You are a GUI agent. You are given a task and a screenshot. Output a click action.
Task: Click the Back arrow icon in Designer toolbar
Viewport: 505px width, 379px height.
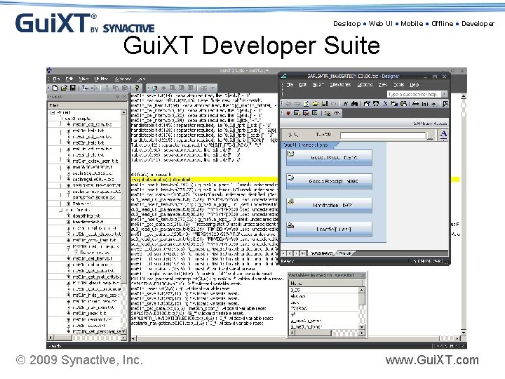tap(288, 104)
